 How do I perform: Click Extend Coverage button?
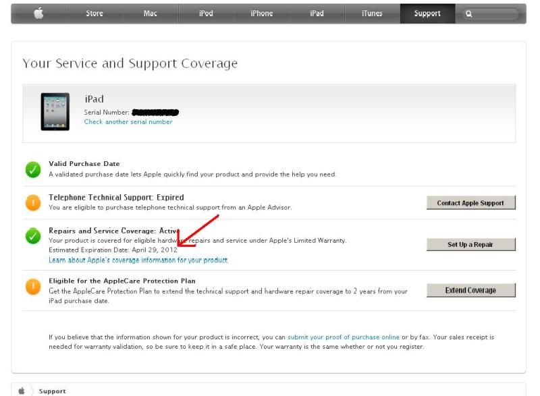pos(470,290)
